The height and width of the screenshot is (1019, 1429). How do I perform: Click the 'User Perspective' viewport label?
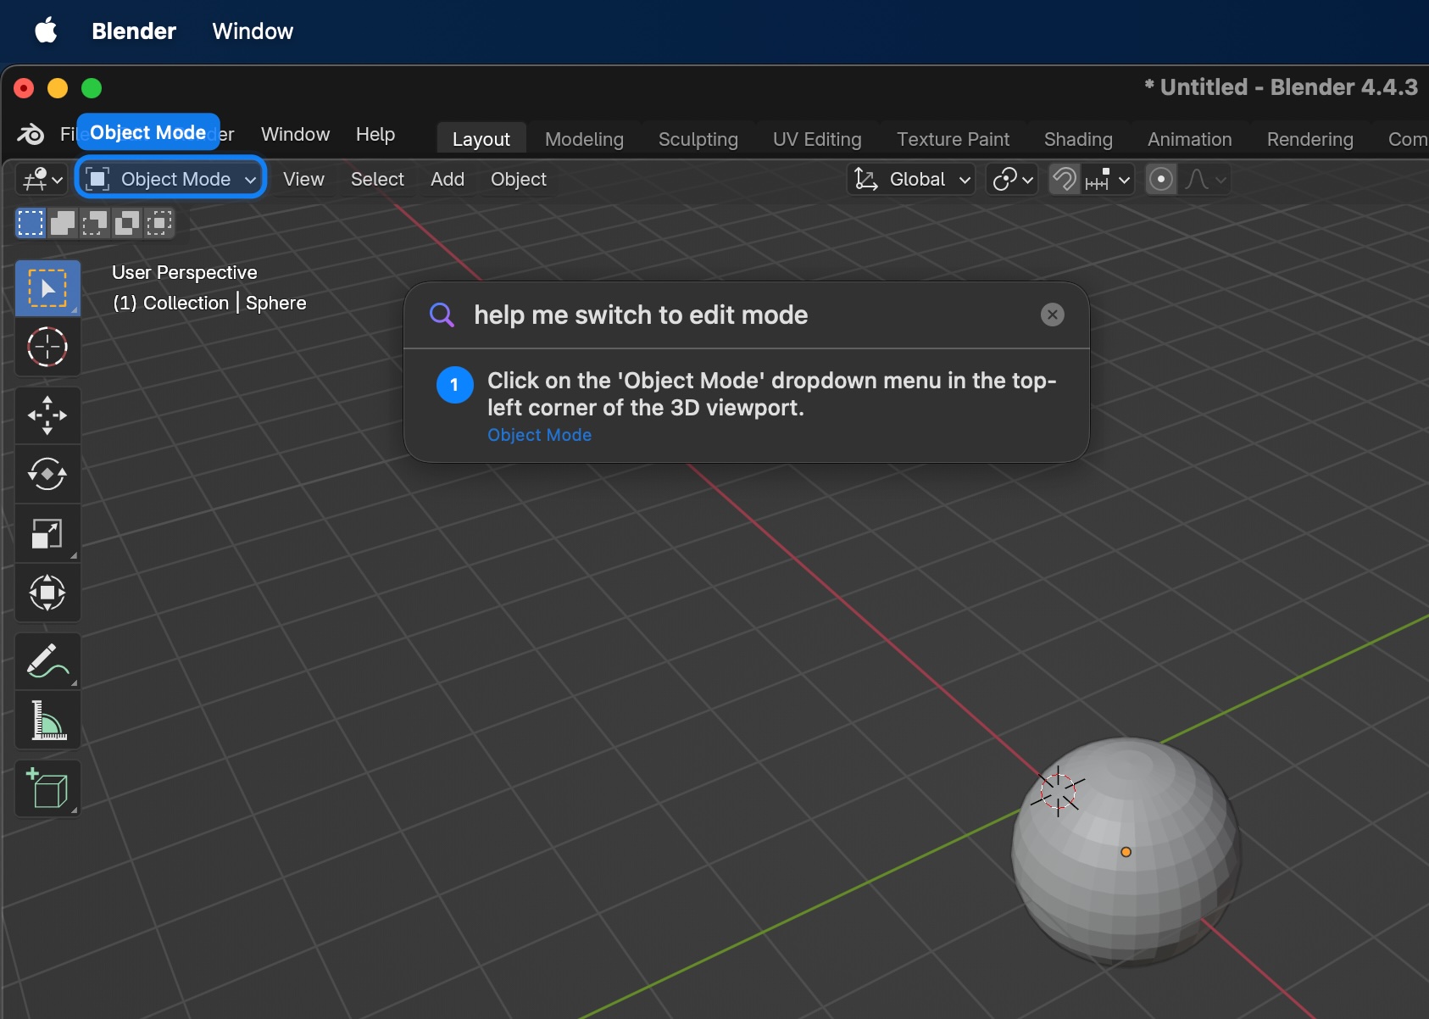pyautogui.click(x=185, y=272)
